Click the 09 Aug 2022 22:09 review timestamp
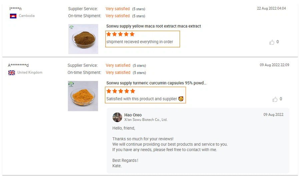Image resolution: width=300 pixels, height=177 pixels. click(274, 65)
